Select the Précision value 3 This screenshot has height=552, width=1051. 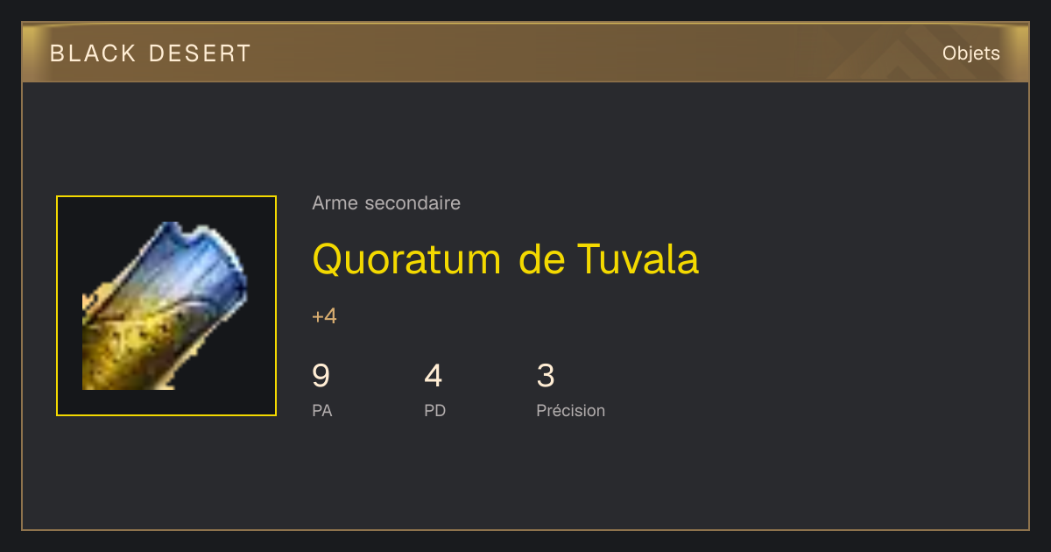click(x=545, y=376)
